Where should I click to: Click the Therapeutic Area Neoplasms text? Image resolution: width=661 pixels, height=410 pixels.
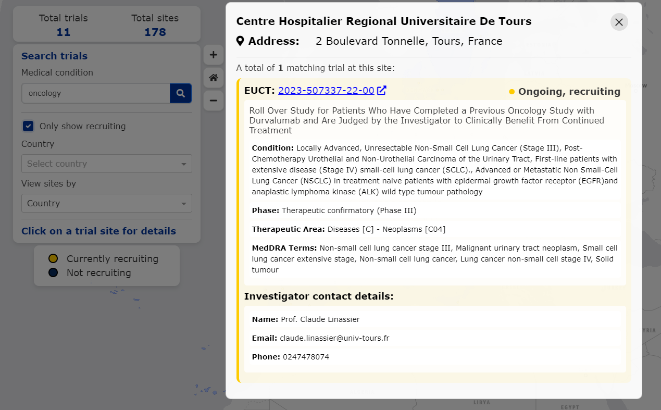tap(386, 229)
